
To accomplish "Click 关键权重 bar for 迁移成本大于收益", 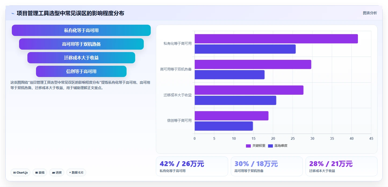I will click(249, 90).
